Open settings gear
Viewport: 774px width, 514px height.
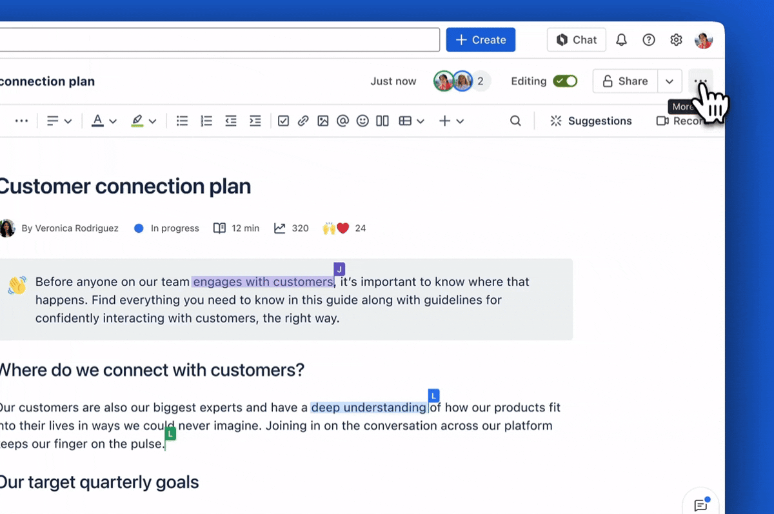pos(676,39)
